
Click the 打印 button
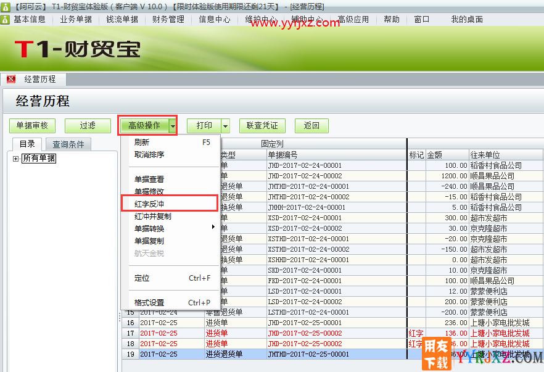click(204, 126)
